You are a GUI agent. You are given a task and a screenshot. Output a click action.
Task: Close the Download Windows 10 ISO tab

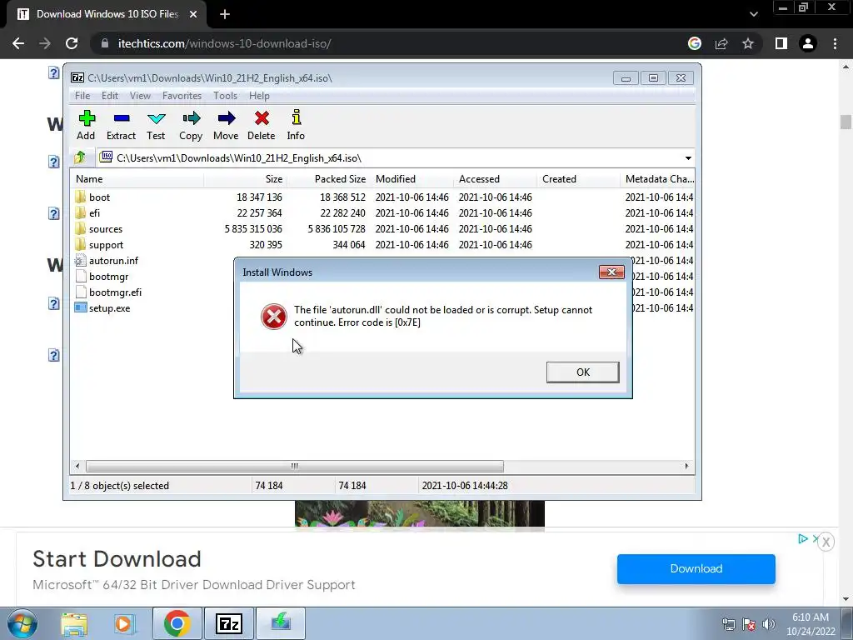(x=193, y=14)
